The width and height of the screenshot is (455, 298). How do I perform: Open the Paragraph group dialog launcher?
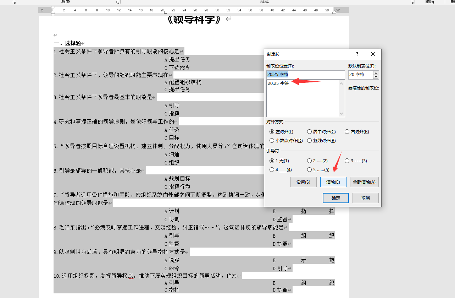coord(118,2)
